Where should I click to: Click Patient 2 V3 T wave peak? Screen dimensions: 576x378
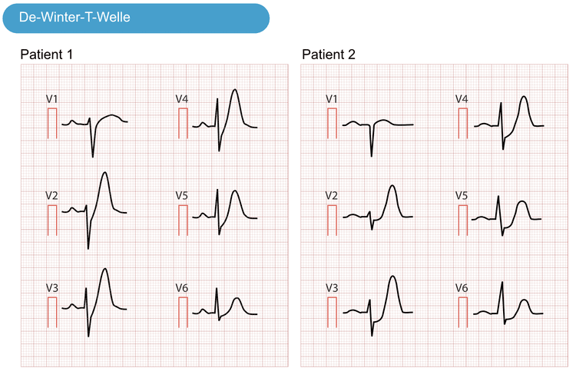coord(392,277)
